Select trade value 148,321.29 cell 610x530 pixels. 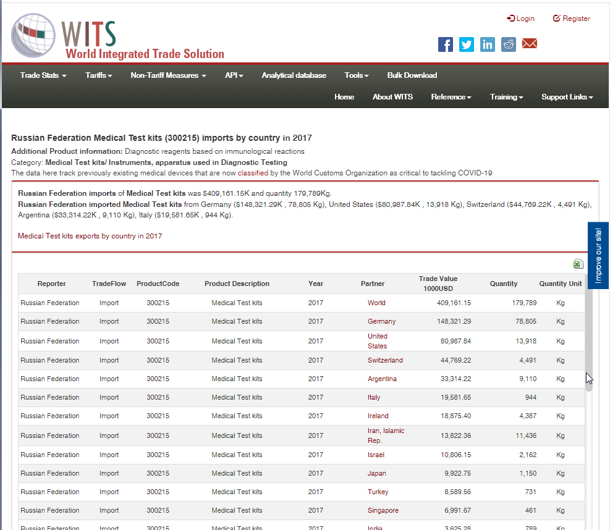(x=454, y=322)
